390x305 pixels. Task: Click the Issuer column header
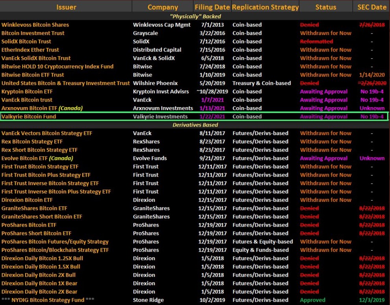pyautogui.click(x=66, y=7)
